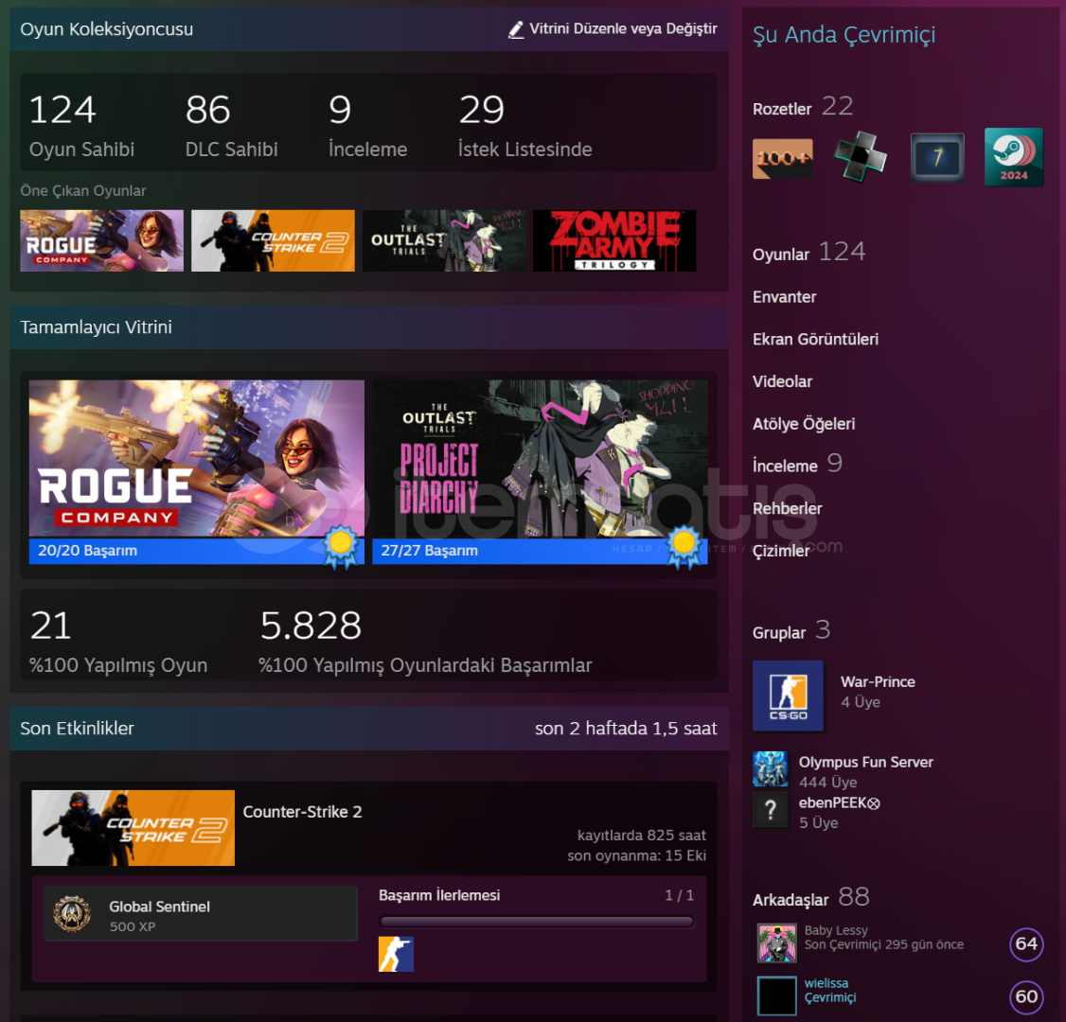Open the Gruplar 3 link
Screen dimensions: 1066x1022
pos(791,630)
